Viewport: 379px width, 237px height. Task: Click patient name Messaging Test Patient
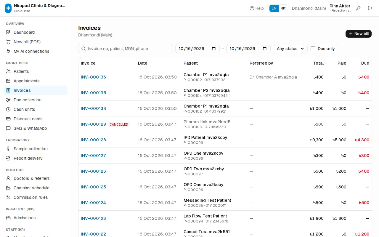tap(207, 200)
